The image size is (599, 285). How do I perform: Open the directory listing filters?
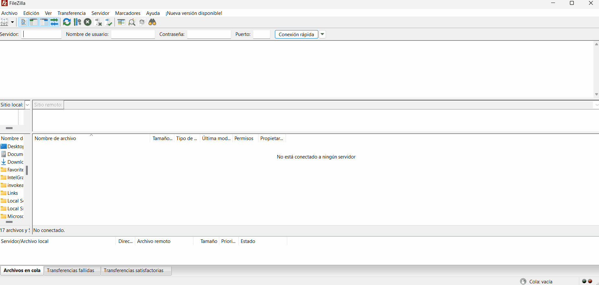[121, 22]
